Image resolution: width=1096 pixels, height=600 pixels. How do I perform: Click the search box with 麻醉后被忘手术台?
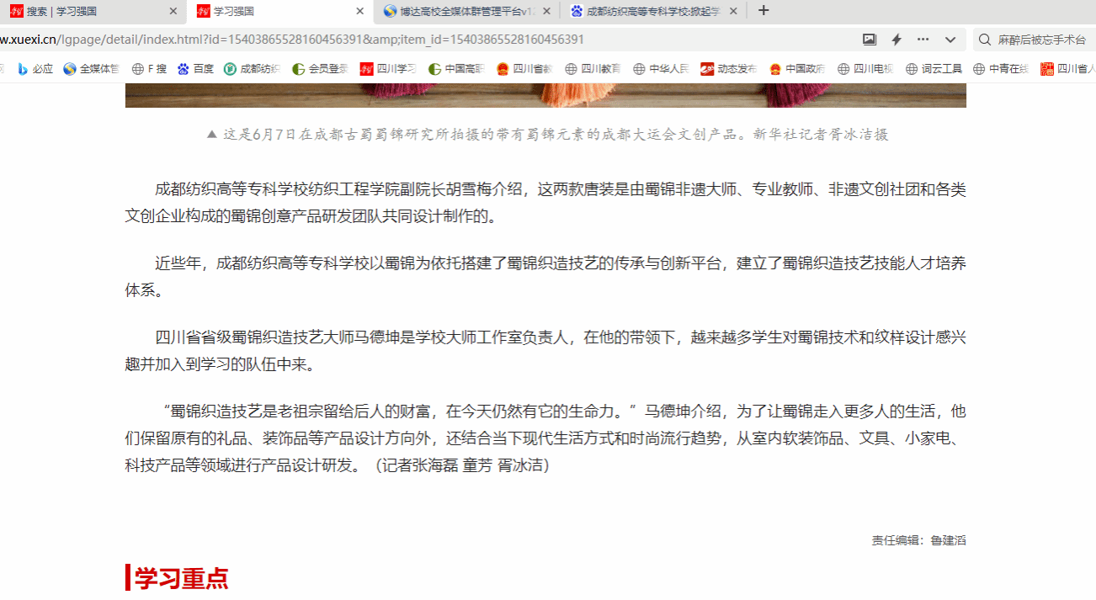point(1041,40)
